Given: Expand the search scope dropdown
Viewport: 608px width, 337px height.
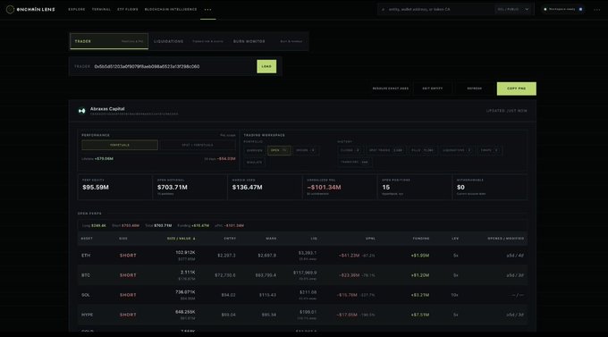Looking at the screenshot, I should [512, 9].
